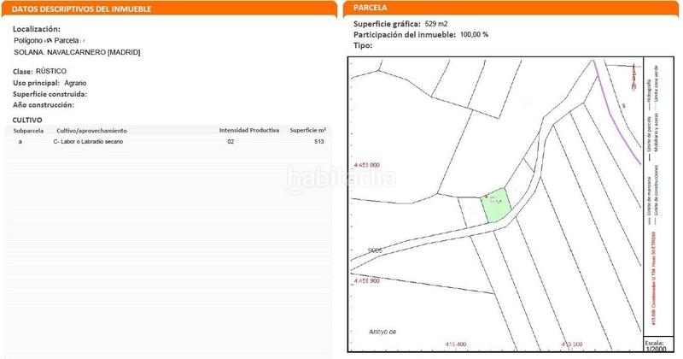683x359 pixels.
Task: Click the habitaclia watermark logo
Action: [x=341, y=179]
